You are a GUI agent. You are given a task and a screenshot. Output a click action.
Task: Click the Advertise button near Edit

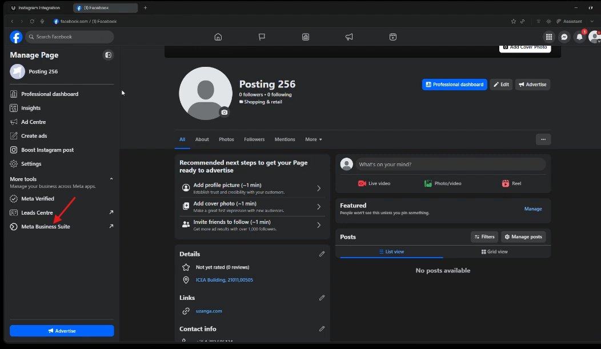[x=532, y=85]
